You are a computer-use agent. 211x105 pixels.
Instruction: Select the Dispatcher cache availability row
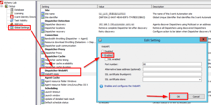click(x=59, y=63)
